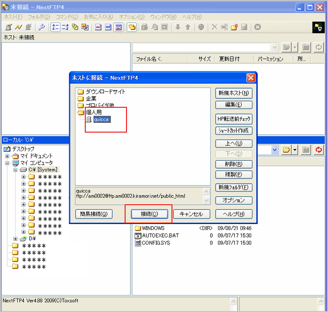Click the download arrow toolbar icon
The width and height of the screenshot is (328, 312).
tap(178, 27)
